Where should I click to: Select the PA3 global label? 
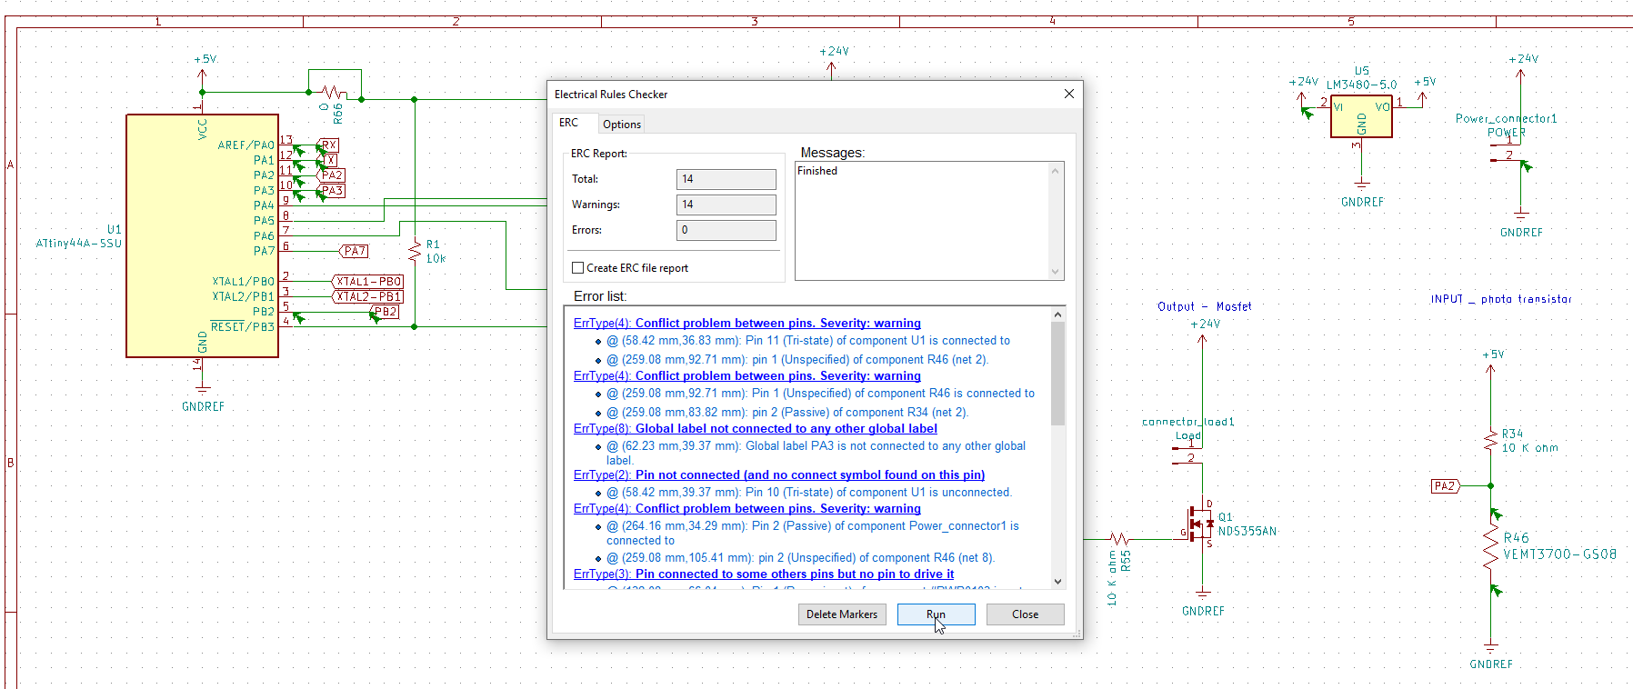[x=331, y=191]
